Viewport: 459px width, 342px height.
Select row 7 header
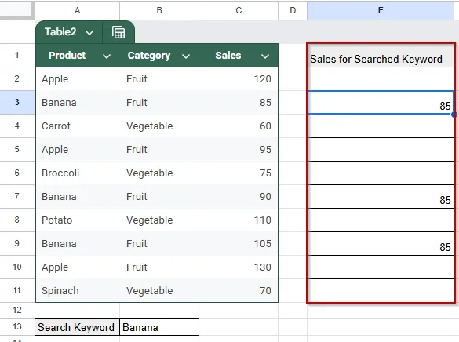coord(17,196)
